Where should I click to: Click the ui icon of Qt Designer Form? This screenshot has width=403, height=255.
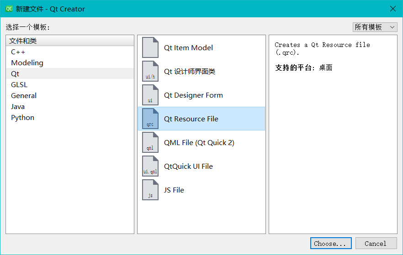pyautogui.click(x=150, y=95)
